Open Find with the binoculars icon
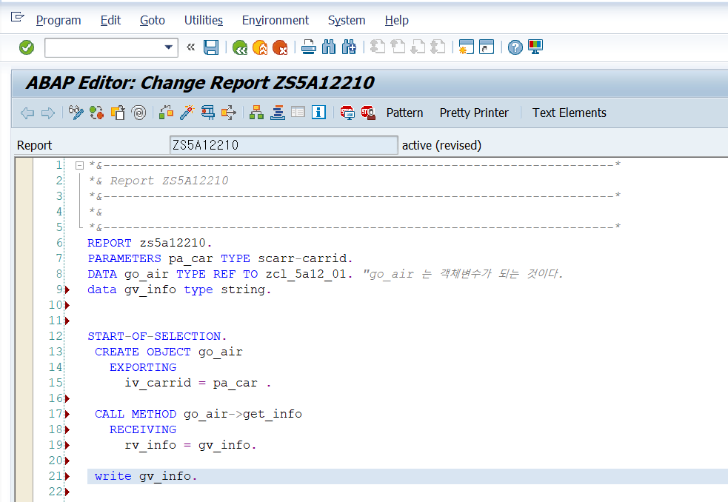The image size is (728, 502). [329, 47]
